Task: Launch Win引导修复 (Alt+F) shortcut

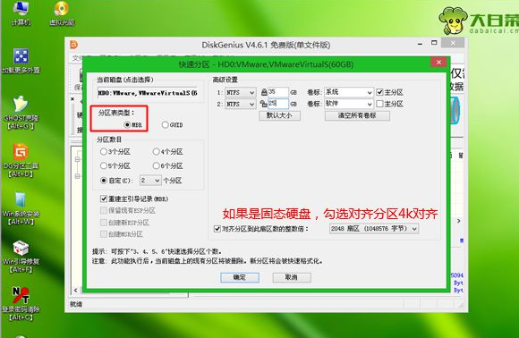Action: [x=21, y=256]
